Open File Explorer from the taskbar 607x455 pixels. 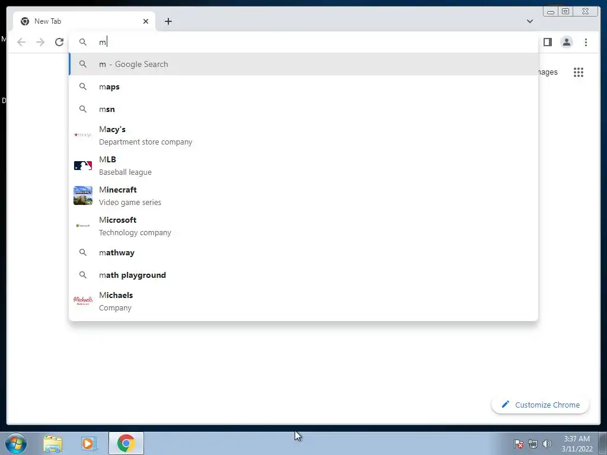click(53, 444)
